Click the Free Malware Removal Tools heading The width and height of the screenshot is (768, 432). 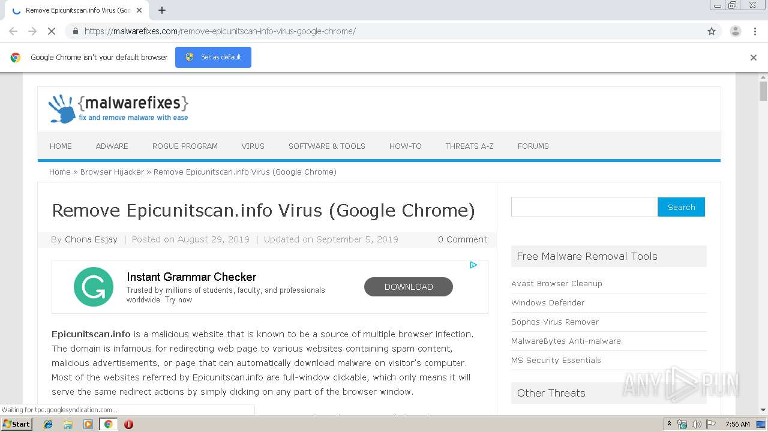click(587, 256)
